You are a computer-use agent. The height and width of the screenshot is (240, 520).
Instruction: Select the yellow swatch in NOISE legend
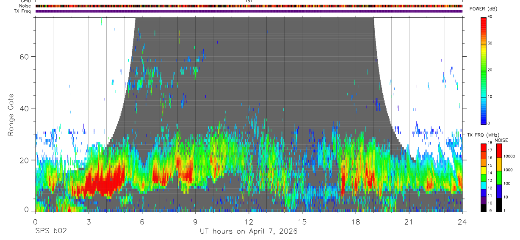[499, 164]
